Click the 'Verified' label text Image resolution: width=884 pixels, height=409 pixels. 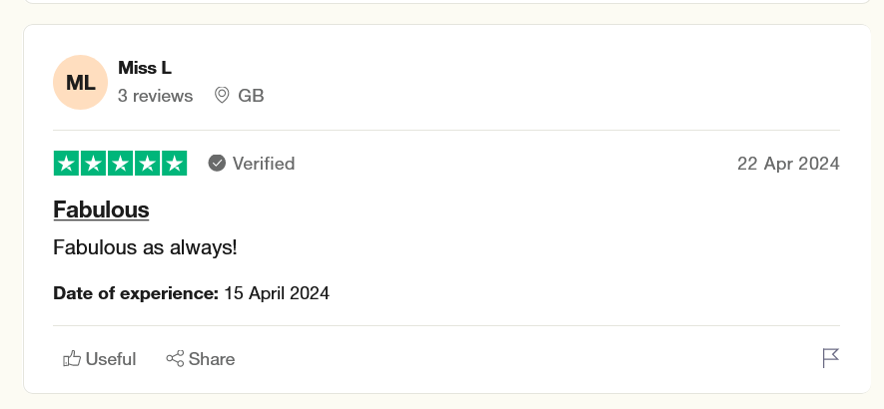click(x=263, y=164)
